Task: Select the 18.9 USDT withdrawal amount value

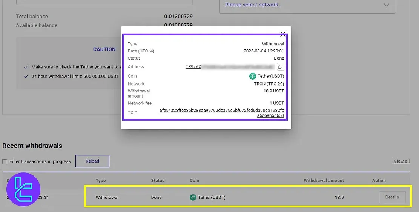Action: coord(274,91)
